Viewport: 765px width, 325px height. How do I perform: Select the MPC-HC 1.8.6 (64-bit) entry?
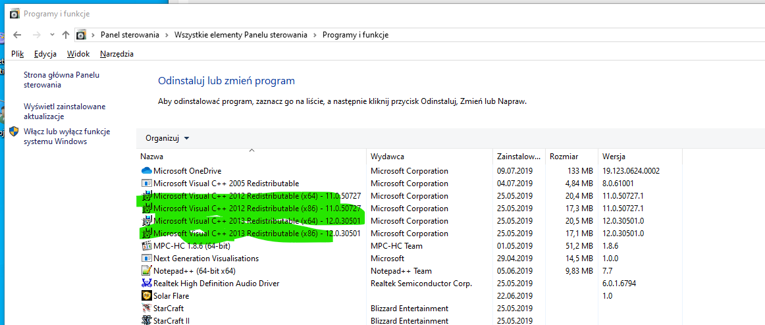(x=192, y=246)
